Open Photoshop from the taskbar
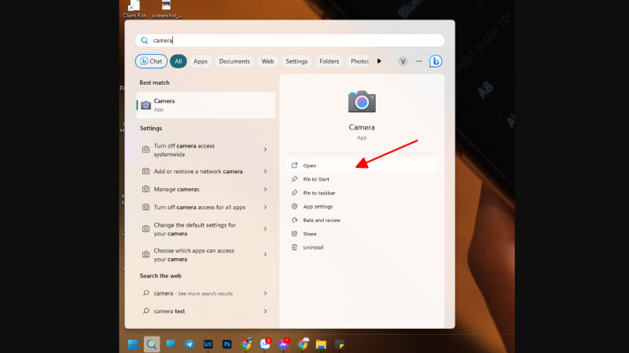Image resolution: width=629 pixels, height=353 pixels. pos(227,344)
